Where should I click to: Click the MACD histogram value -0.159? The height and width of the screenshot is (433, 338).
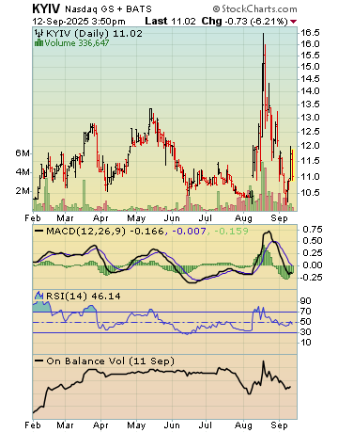(x=231, y=232)
